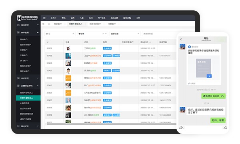Expand the 跟进记录 sidebar section
This screenshot has width=240, height=144.
[38, 126]
